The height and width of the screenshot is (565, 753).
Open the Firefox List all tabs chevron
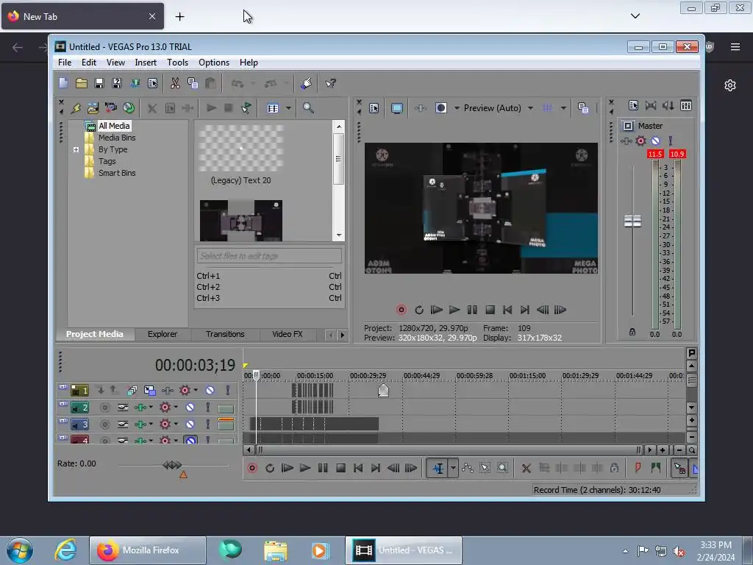click(x=635, y=16)
